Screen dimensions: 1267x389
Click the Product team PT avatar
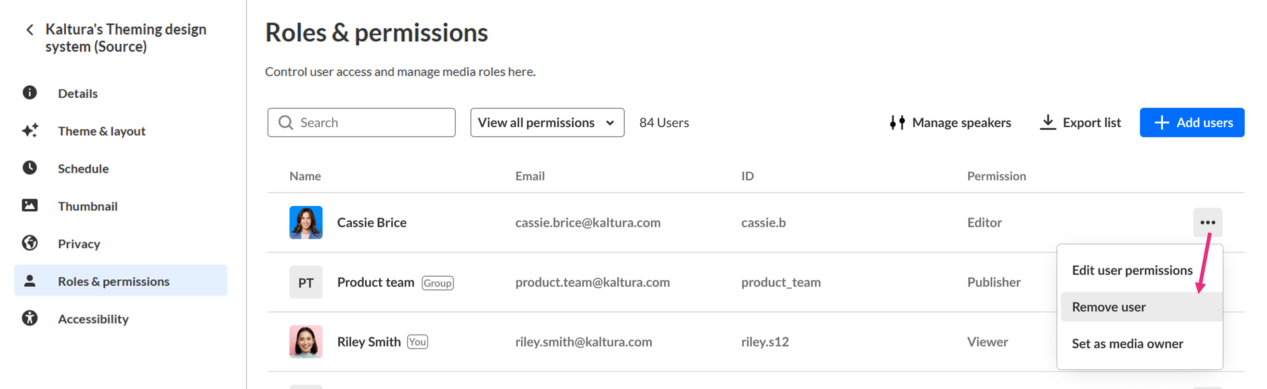305,282
